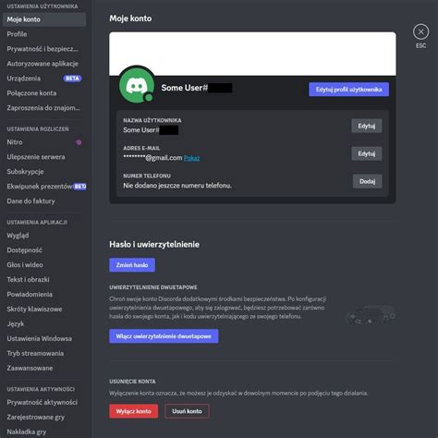Click the red Wyłącz konto button

(134, 411)
